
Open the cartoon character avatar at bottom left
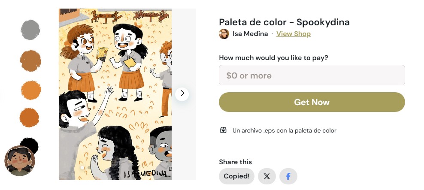19,161
